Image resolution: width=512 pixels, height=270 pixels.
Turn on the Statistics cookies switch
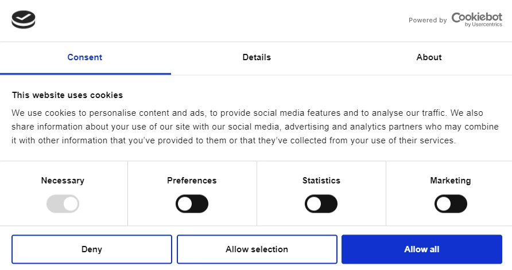click(x=321, y=204)
